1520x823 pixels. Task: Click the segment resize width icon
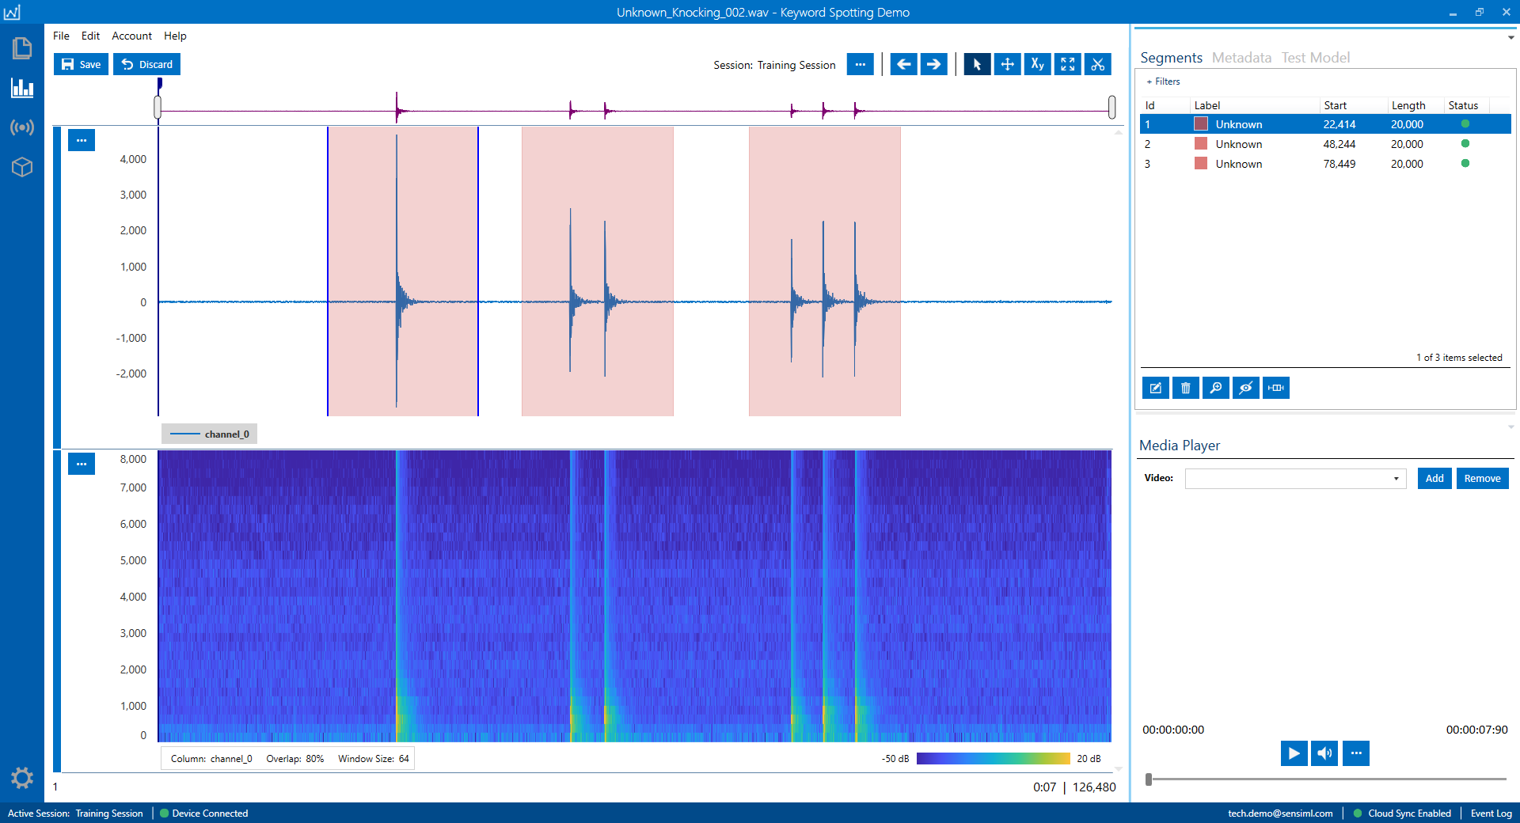coord(1275,388)
